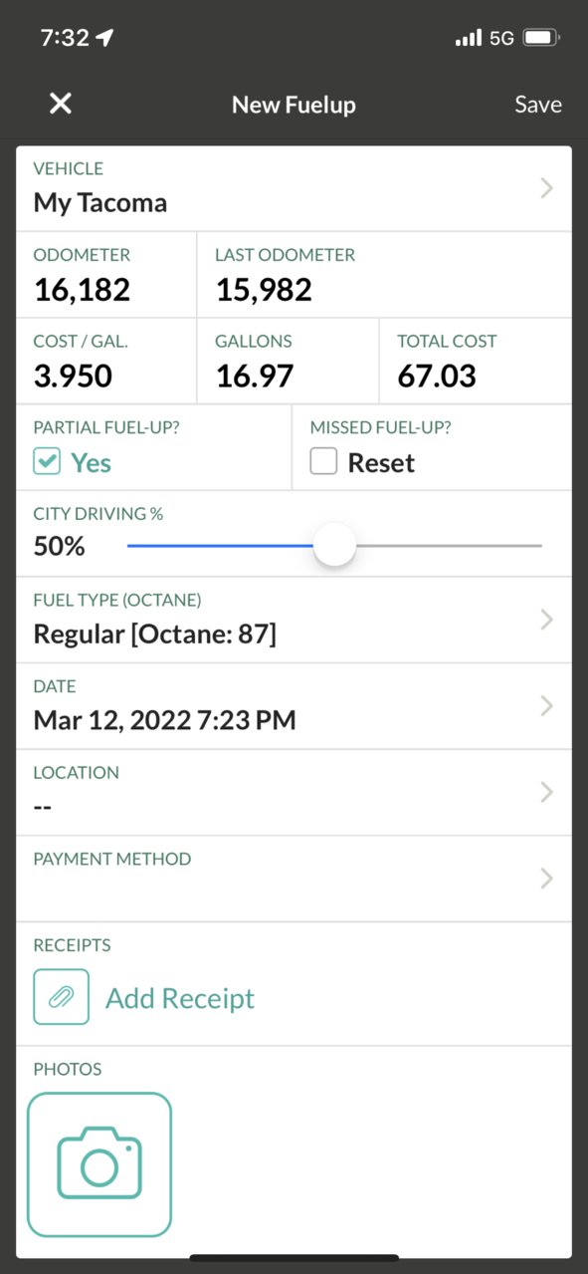Tap the camera icon to add photo
The image size is (588, 1274).
coord(99,1164)
